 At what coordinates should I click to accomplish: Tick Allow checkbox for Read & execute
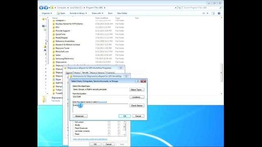click(x=109, y=128)
